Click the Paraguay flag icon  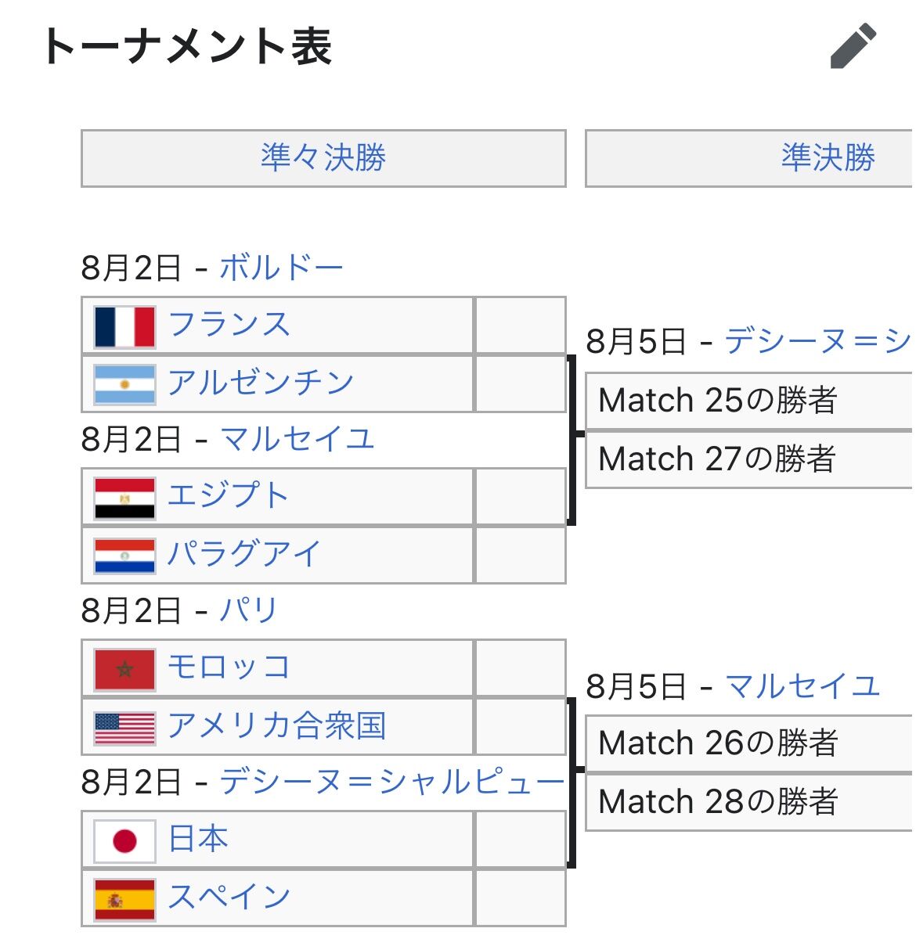(124, 556)
